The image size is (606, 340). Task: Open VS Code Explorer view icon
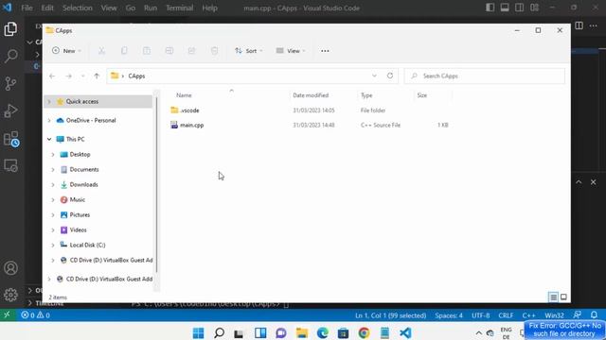[x=10, y=29]
